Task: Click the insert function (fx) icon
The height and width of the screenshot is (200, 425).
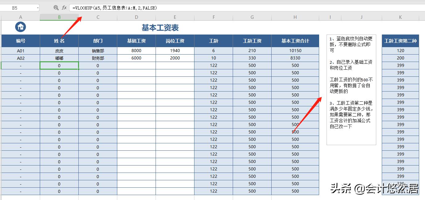Action: pos(64,8)
